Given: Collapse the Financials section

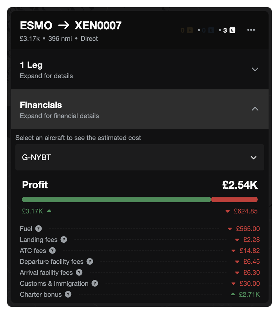Looking at the screenshot, I should (255, 109).
